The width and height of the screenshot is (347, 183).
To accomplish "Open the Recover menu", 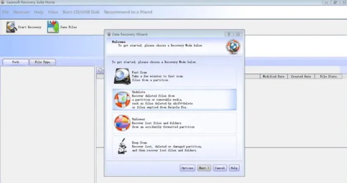I will [x=21, y=12].
